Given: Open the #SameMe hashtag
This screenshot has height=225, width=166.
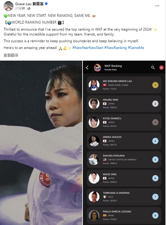Looking at the screenshot, I should pos(136,48).
